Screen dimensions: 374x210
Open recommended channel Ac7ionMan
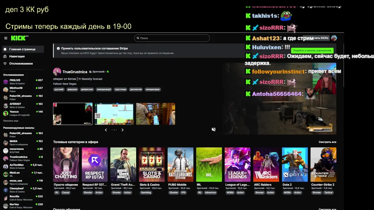(x=23, y=166)
